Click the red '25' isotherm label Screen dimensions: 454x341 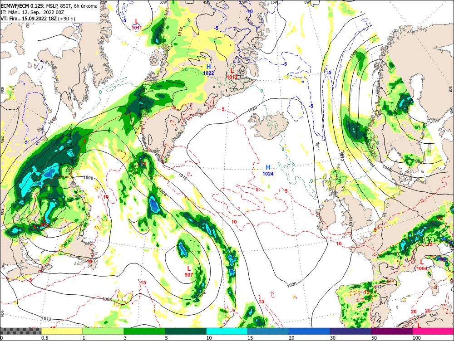(428, 311)
